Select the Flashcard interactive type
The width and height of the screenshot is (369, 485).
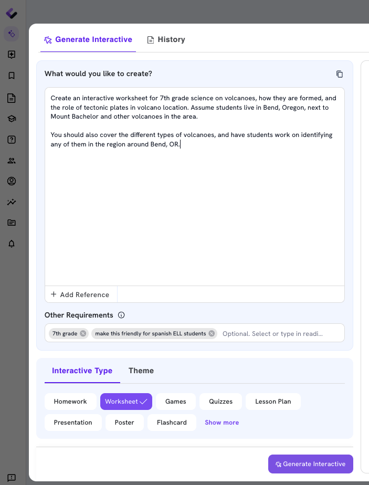[x=172, y=423]
